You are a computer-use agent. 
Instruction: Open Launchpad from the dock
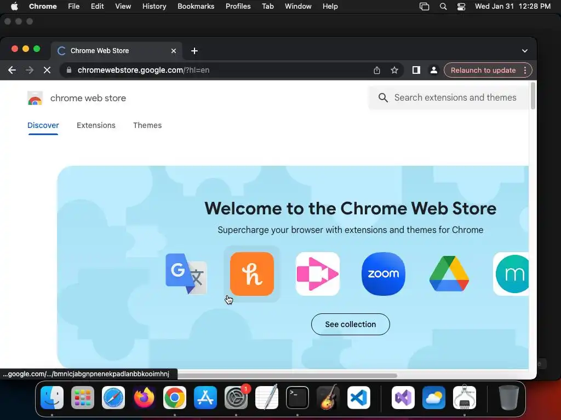[x=83, y=398]
